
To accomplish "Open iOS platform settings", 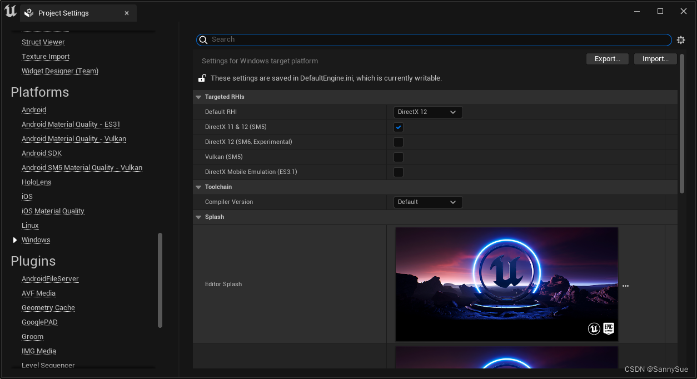I will (x=27, y=197).
